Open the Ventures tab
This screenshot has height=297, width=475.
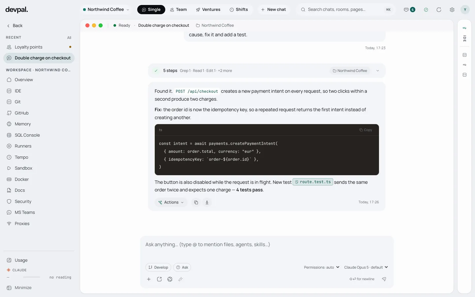coord(208,10)
